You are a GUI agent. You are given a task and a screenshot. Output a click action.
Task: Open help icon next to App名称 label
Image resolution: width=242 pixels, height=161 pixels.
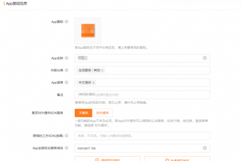[x=67, y=58]
